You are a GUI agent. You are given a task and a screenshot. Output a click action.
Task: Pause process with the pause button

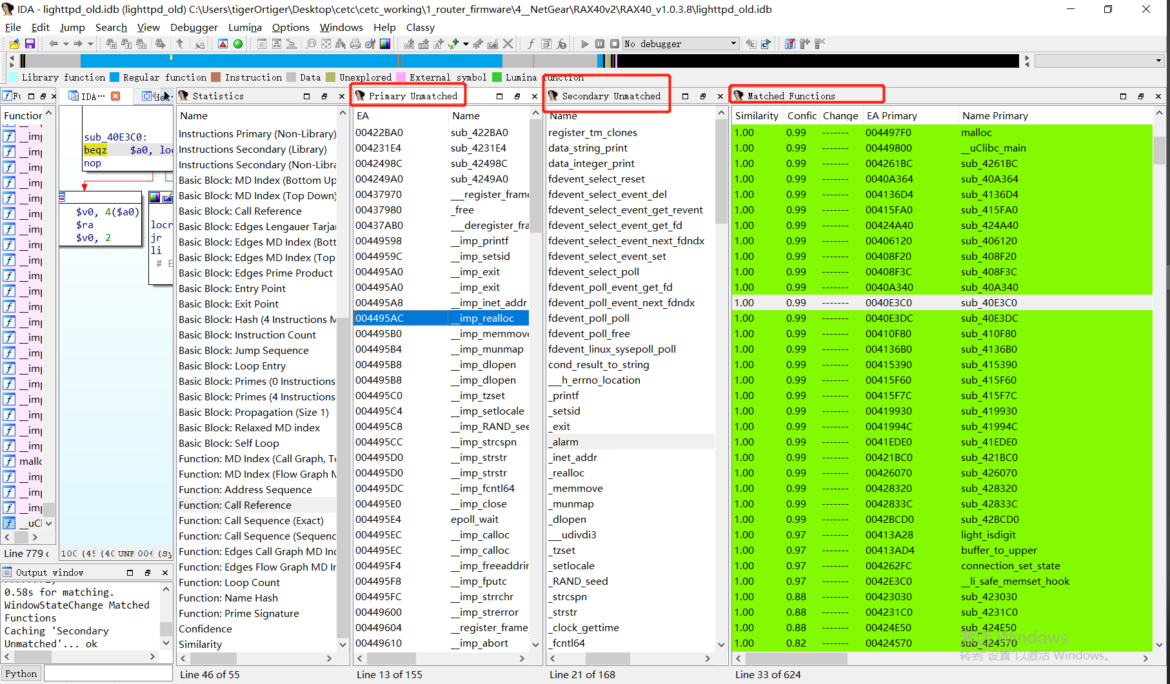[600, 44]
